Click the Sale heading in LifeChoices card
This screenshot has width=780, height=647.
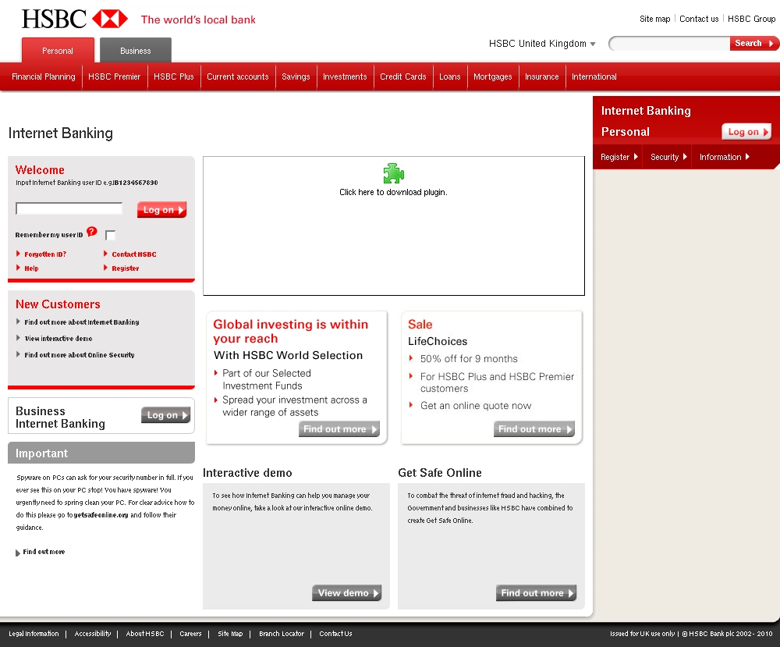point(420,325)
